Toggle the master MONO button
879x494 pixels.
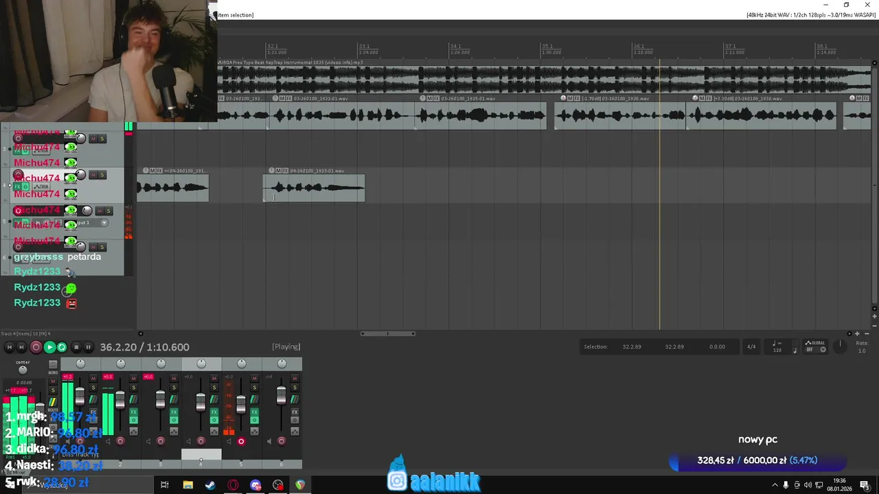point(53,364)
